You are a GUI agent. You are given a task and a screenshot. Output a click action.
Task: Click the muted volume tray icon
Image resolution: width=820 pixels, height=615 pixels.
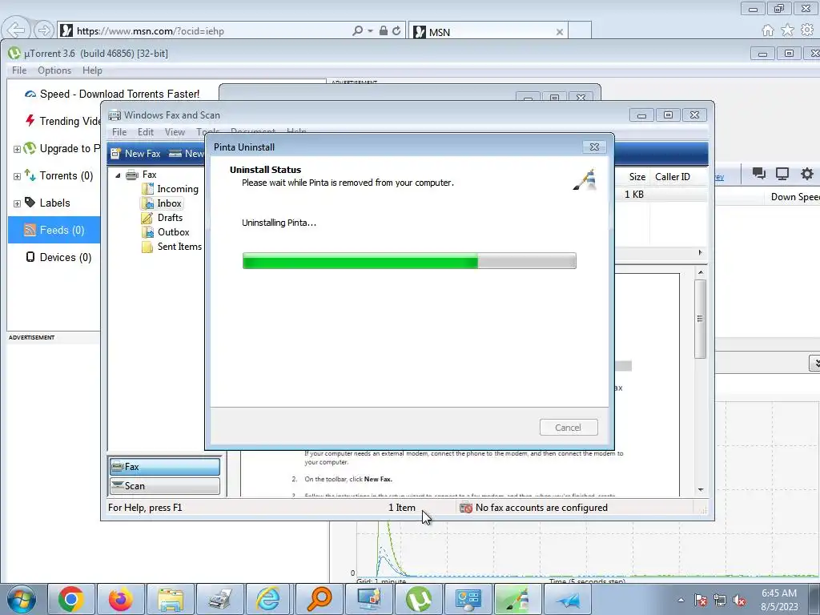[739, 600]
